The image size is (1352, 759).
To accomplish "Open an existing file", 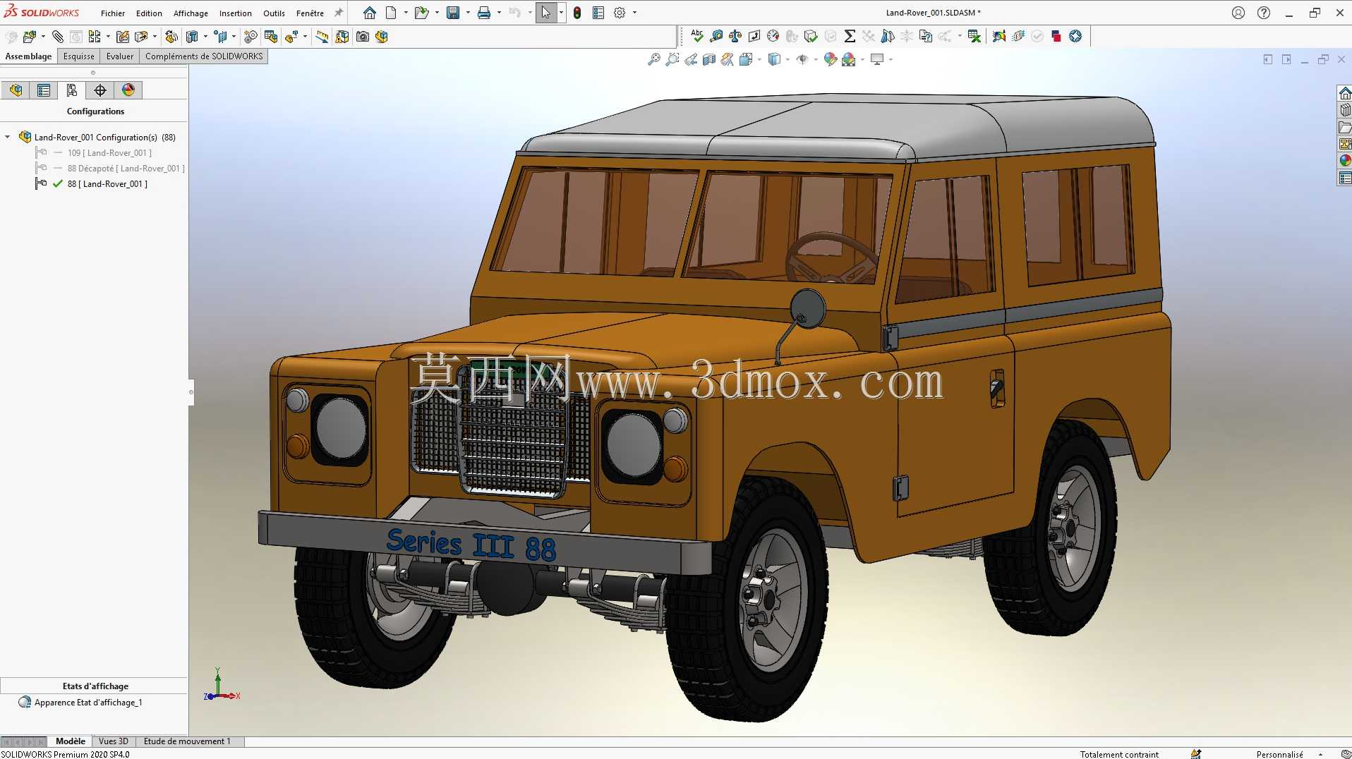I will [421, 13].
